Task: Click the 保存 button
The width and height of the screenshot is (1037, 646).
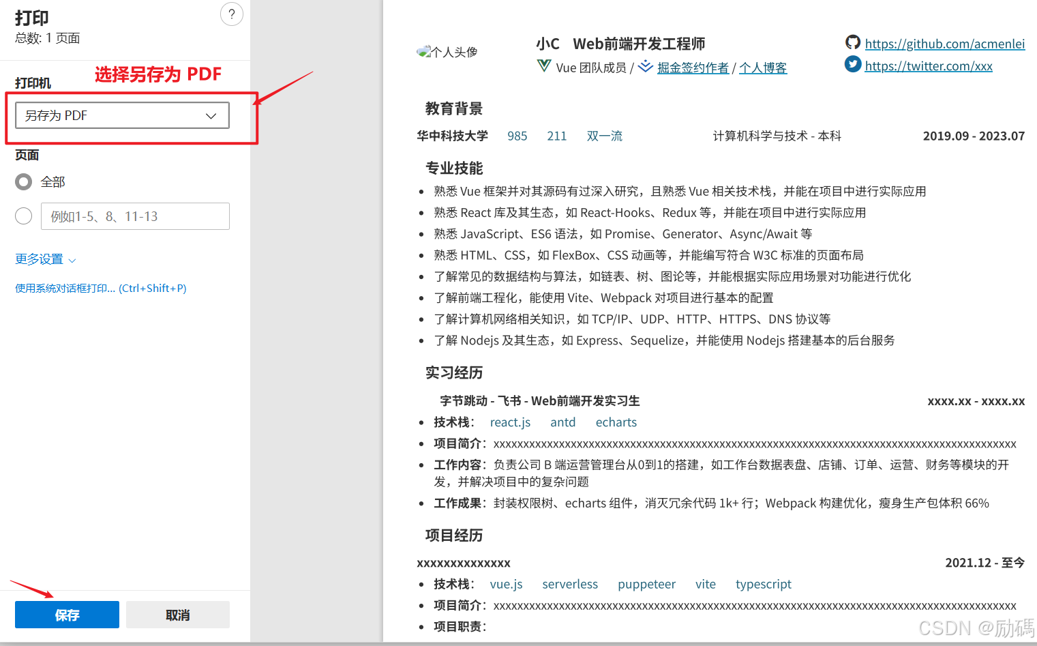Action: tap(67, 615)
